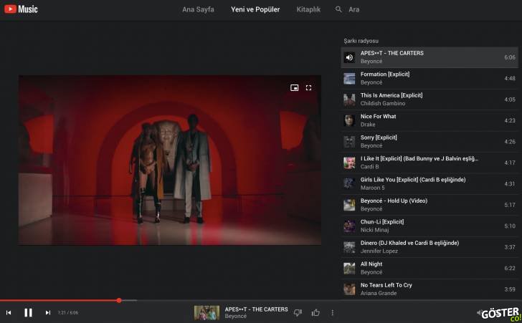The width and height of the screenshot is (522, 323).
Task: Play Sorry [Explicit] by Beyoncé
Action: pyautogui.click(x=429, y=142)
